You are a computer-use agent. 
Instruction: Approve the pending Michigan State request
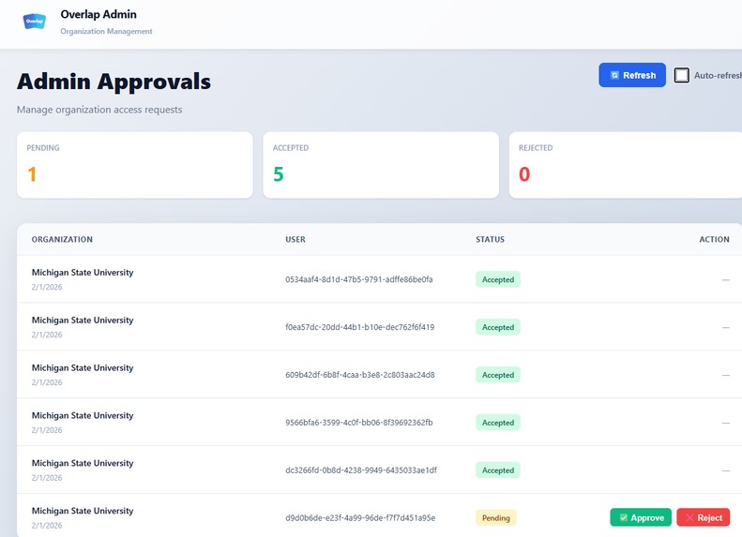(641, 517)
